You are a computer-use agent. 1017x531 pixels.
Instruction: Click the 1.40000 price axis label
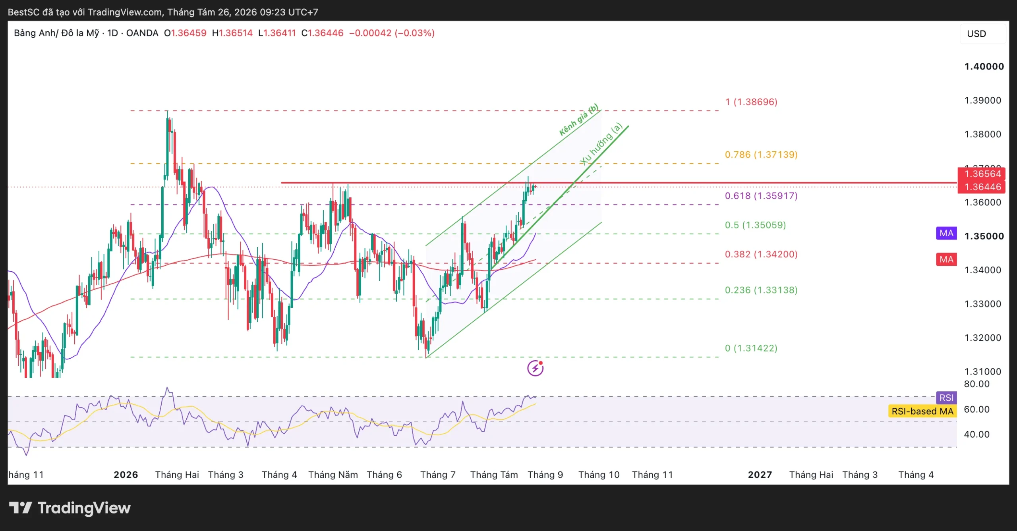click(x=984, y=67)
